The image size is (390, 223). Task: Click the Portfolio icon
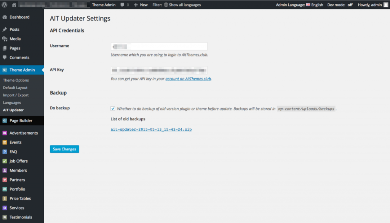click(5, 189)
